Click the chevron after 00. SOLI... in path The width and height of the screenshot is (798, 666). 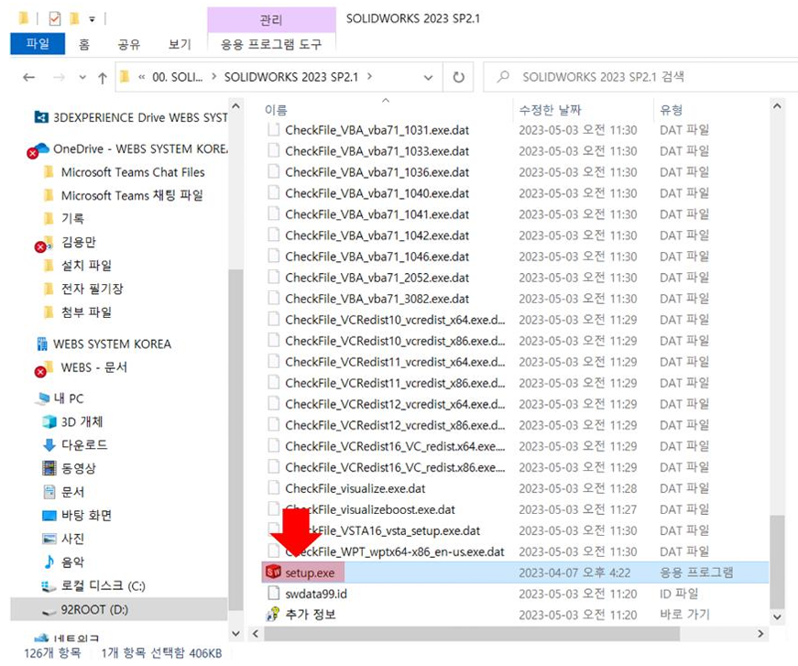tap(213, 76)
